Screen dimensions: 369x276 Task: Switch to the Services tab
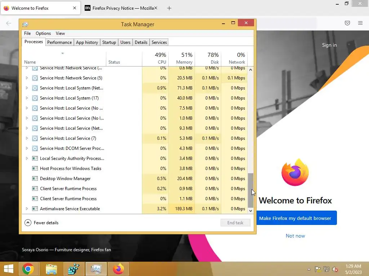point(159,42)
